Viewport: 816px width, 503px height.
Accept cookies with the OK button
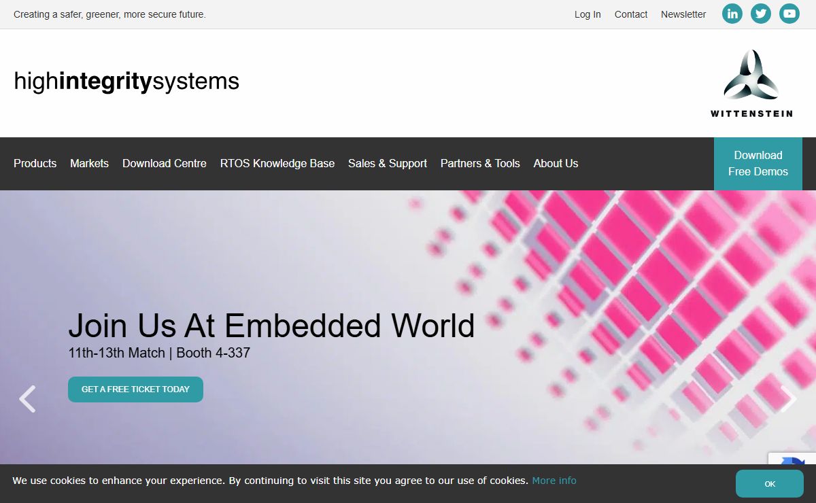coord(770,484)
